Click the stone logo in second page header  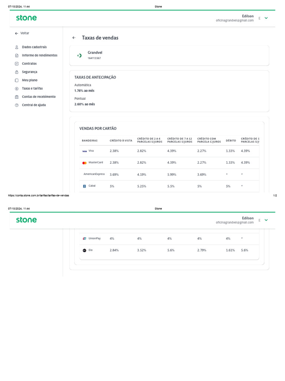coord(26,220)
